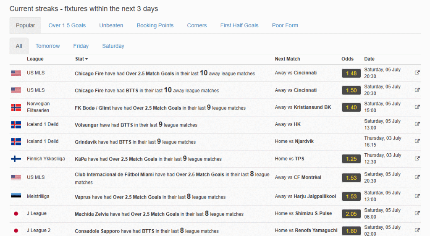The height and width of the screenshot is (236, 430).
Task: Click odds button 1.50 for Chicago Fire BTTS
Action: pyautogui.click(x=351, y=90)
